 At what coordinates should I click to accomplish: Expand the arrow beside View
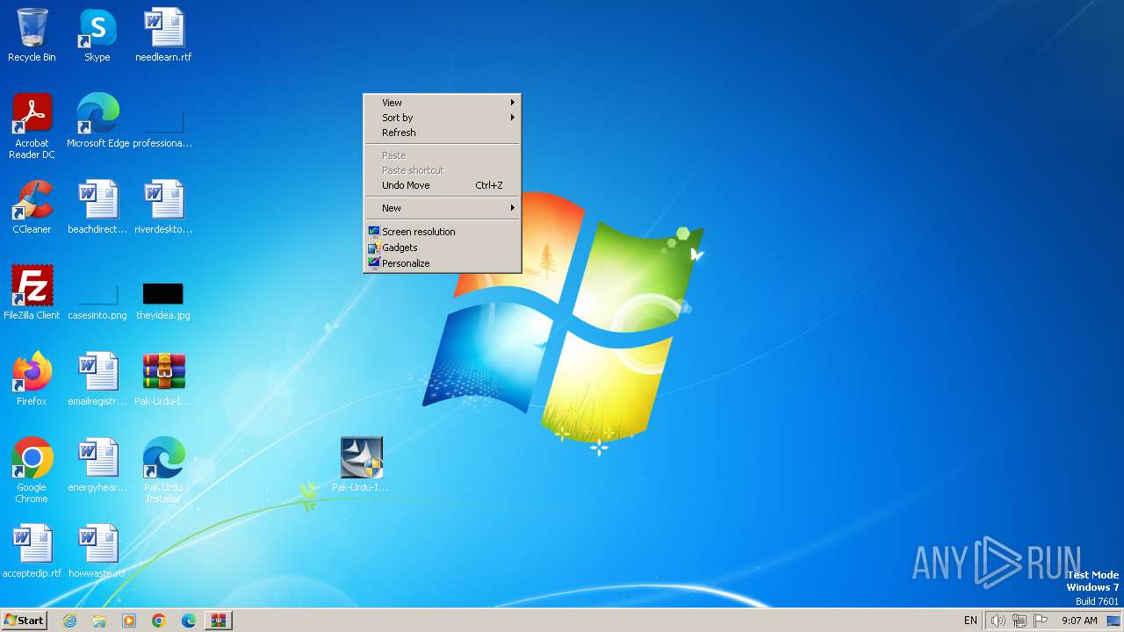pyautogui.click(x=513, y=103)
